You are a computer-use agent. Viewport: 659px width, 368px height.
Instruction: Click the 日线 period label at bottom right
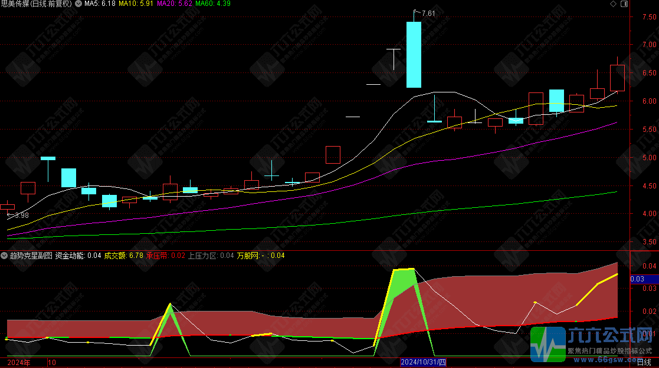pos(644,362)
